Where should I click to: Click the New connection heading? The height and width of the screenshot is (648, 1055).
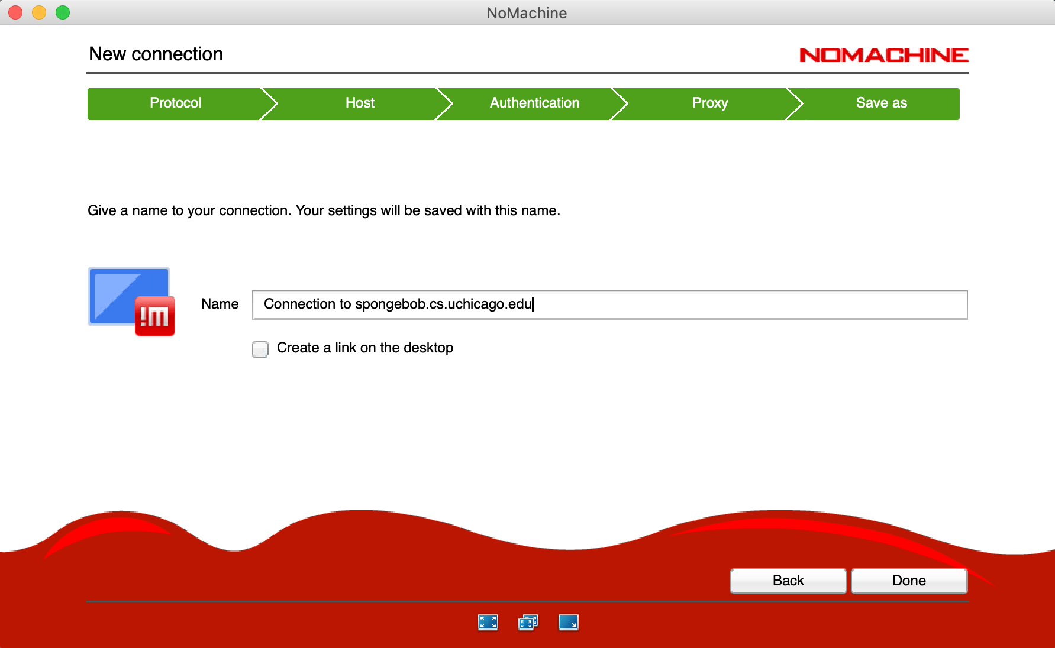point(156,54)
